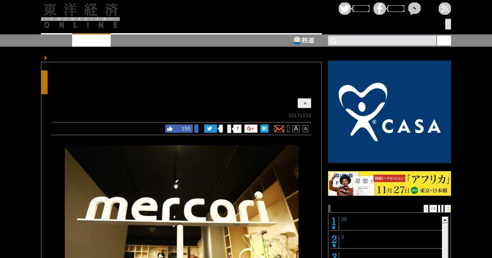Click the count bubble showing 7
The height and width of the screenshot is (258, 492).
[237, 129]
